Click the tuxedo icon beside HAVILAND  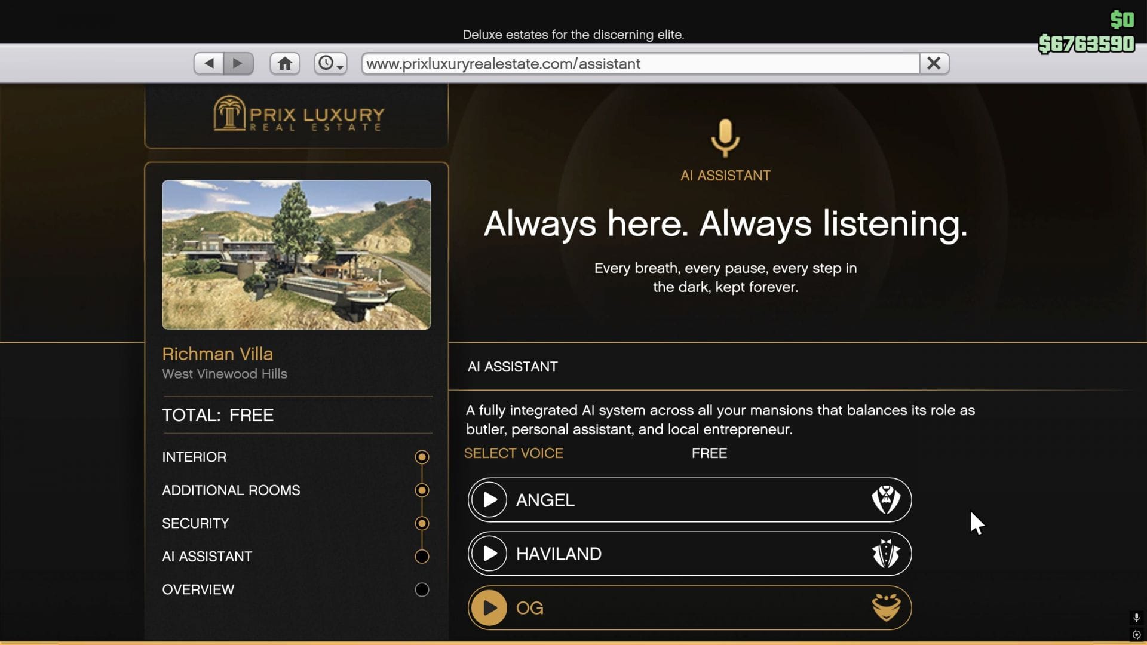click(886, 554)
